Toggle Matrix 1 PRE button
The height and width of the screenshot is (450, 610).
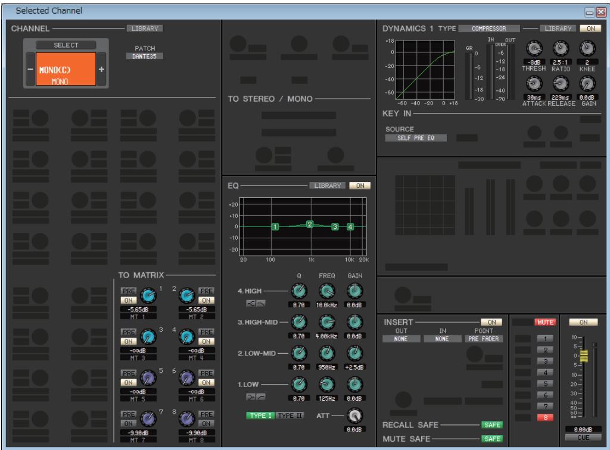tap(129, 291)
